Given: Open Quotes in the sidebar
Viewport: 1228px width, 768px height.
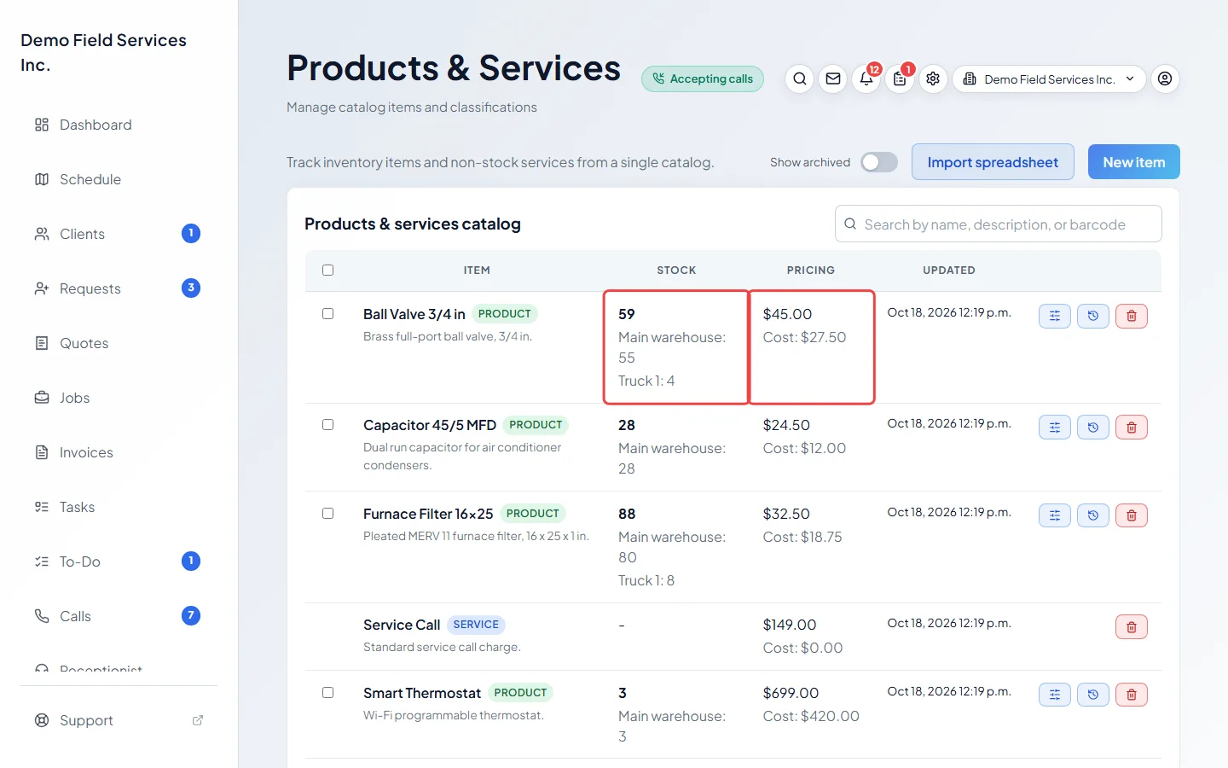Looking at the screenshot, I should [119, 343].
